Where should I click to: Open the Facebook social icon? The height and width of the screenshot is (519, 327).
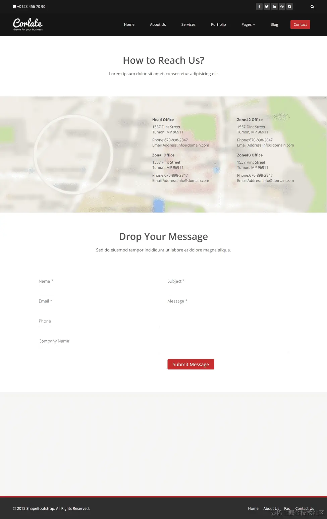259,6
